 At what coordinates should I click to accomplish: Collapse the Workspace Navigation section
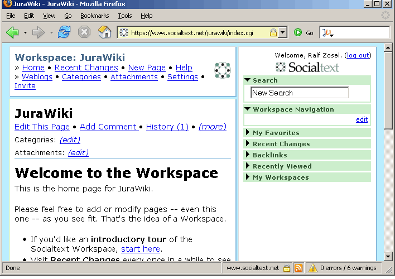point(248,109)
